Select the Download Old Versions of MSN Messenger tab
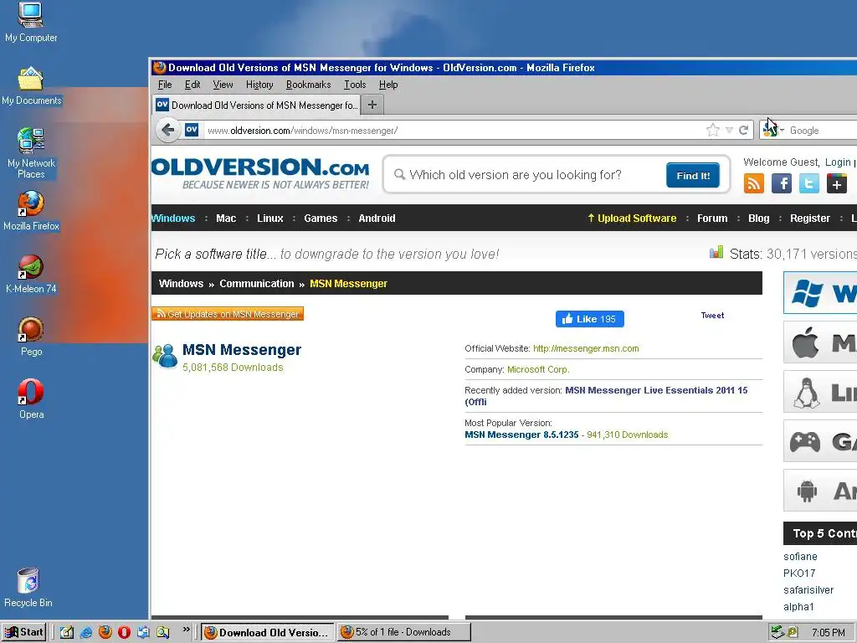857x643 pixels. click(x=256, y=105)
